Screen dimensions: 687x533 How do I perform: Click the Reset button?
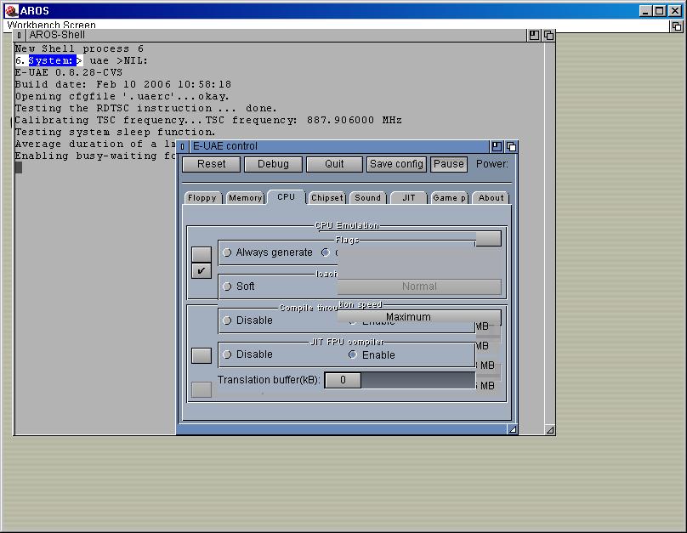coord(211,164)
